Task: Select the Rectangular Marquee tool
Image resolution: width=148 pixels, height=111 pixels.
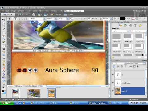Action: [4, 33]
